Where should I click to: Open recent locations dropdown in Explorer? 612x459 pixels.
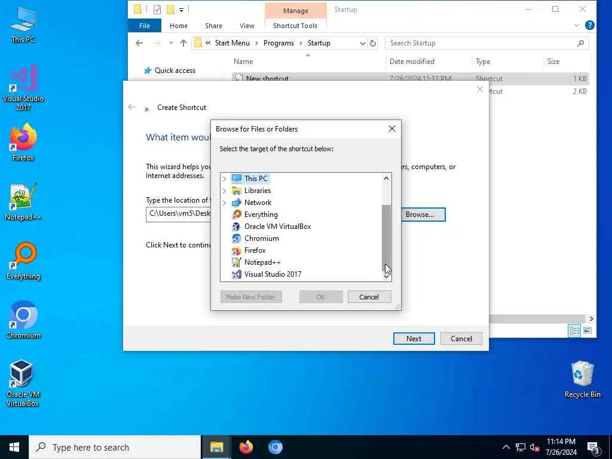click(171, 43)
